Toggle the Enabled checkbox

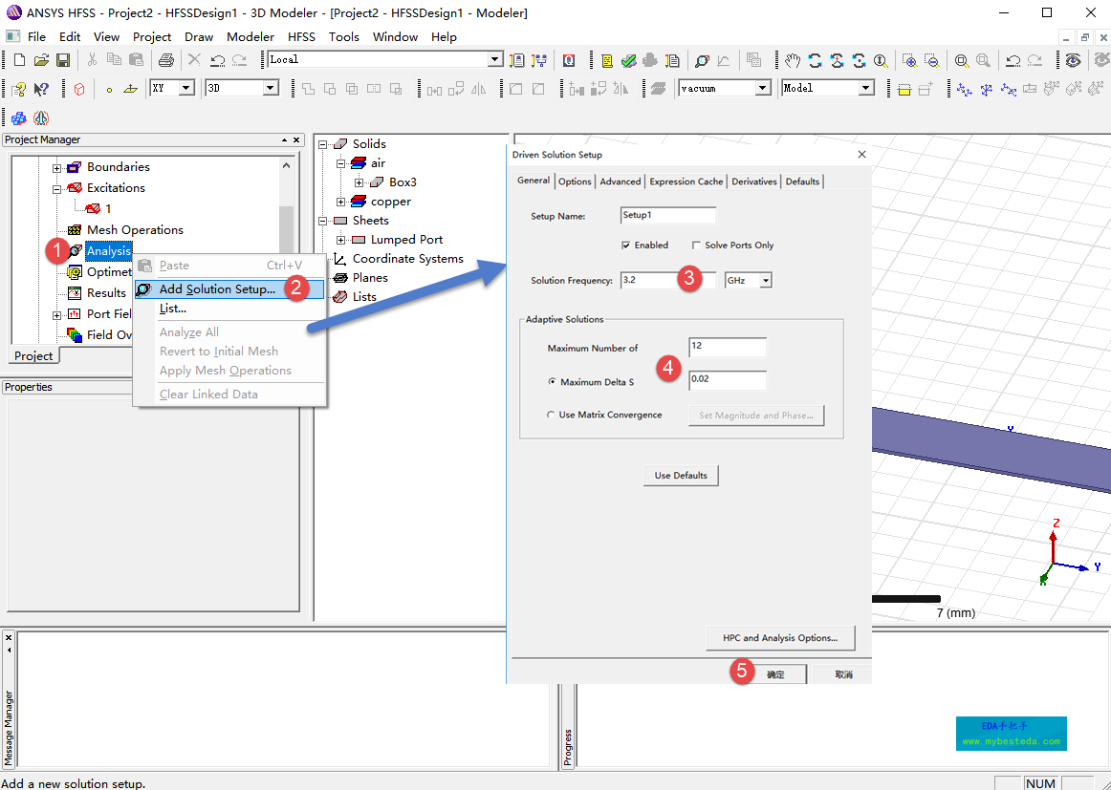[x=626, y=246]
